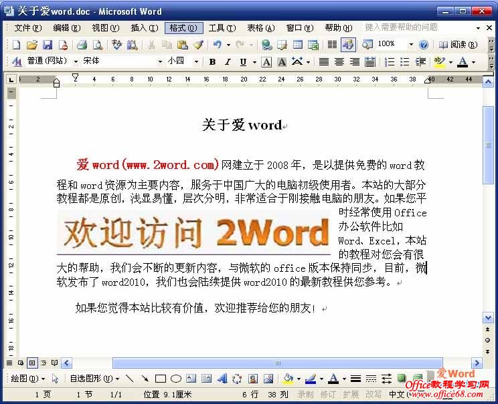Toggle justify alignment
This screenshot has height=404, width=498.
click(x=324, y=62)
